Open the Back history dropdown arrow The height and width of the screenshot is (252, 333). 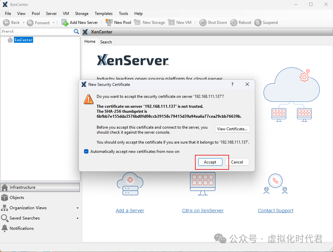click(24, 23)
